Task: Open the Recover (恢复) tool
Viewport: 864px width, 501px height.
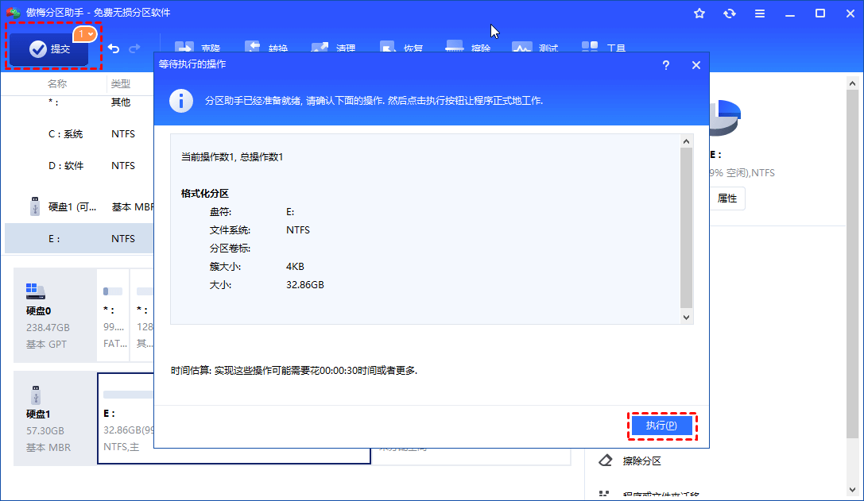Action: pos(401,48)
